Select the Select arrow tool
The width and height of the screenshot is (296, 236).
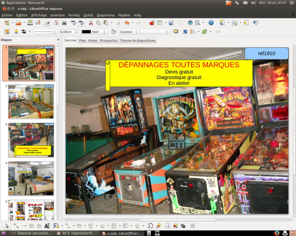7,226
